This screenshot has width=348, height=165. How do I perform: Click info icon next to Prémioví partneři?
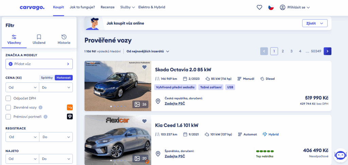[45, 117]
